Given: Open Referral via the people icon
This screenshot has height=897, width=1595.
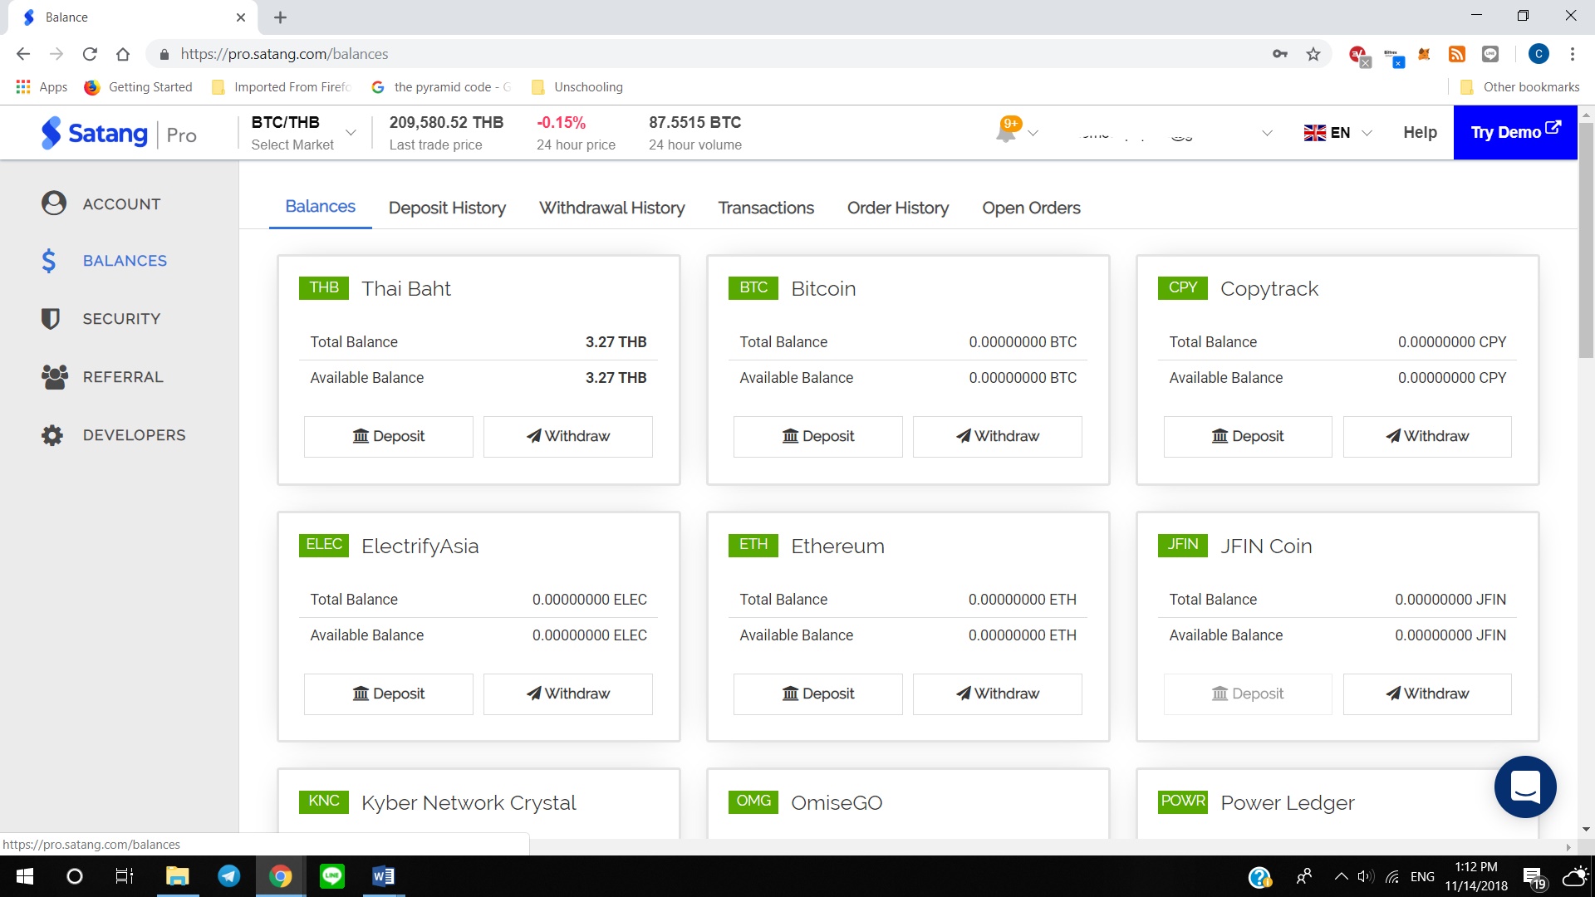Looking at the screenshot, I should pyautogui.click(x=54, y=377).
